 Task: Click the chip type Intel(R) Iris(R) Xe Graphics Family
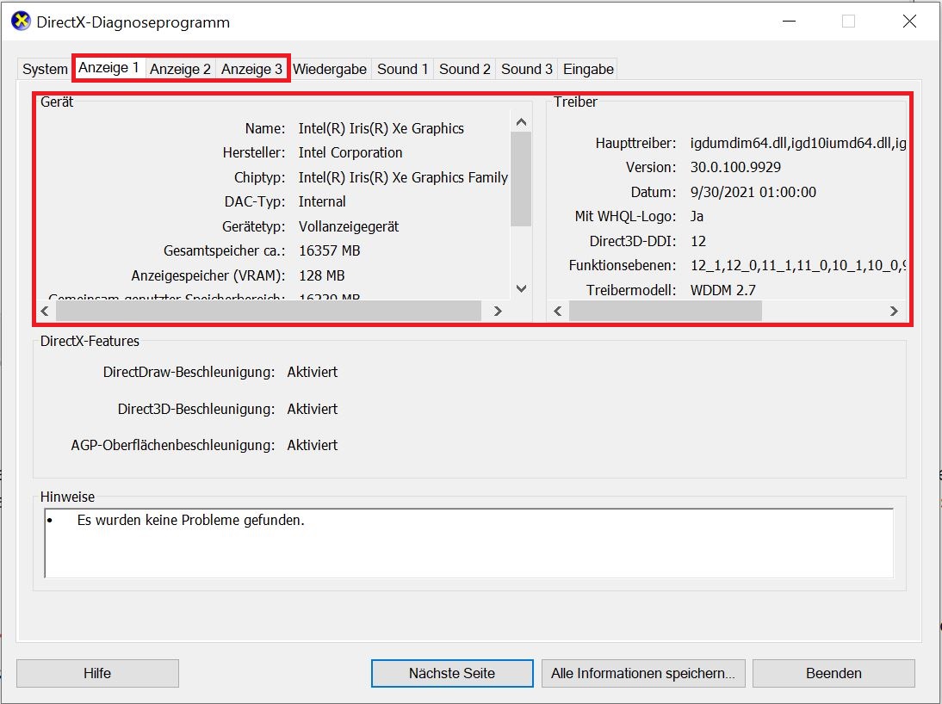pos(403,178)
